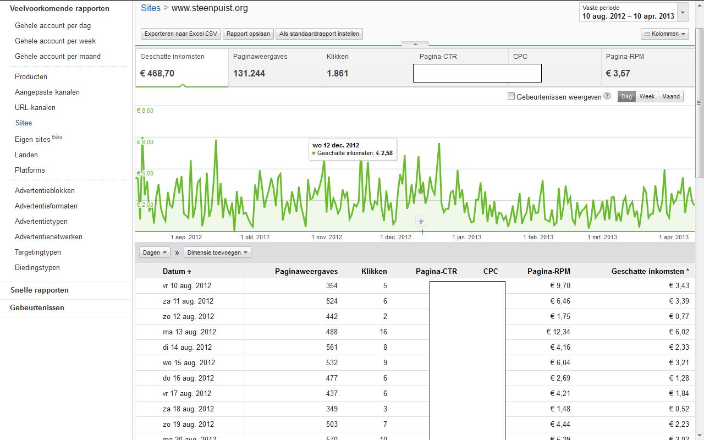Sort table by CPC column header
The width and height of the screenshot is (704, 440).
(x=491, y=271)
